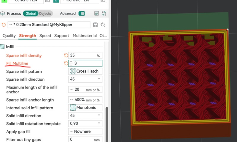Reset the Fill Multiline value

pos(66,63)
